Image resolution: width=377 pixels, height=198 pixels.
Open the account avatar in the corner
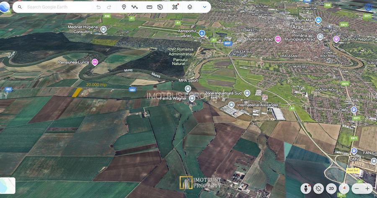pos(368,7)
